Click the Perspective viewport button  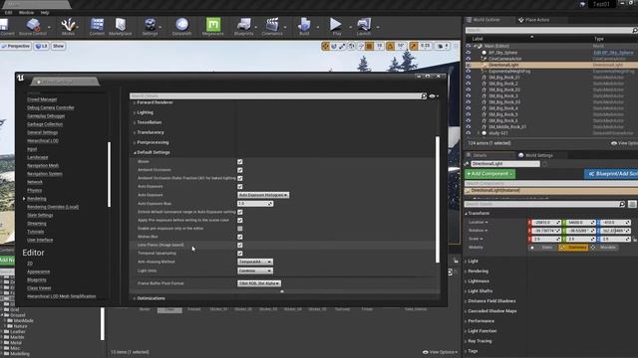16,47
